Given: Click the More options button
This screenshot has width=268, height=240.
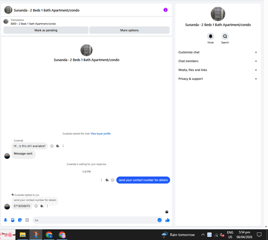Looking at the screenshot, I should coord(129,30).
